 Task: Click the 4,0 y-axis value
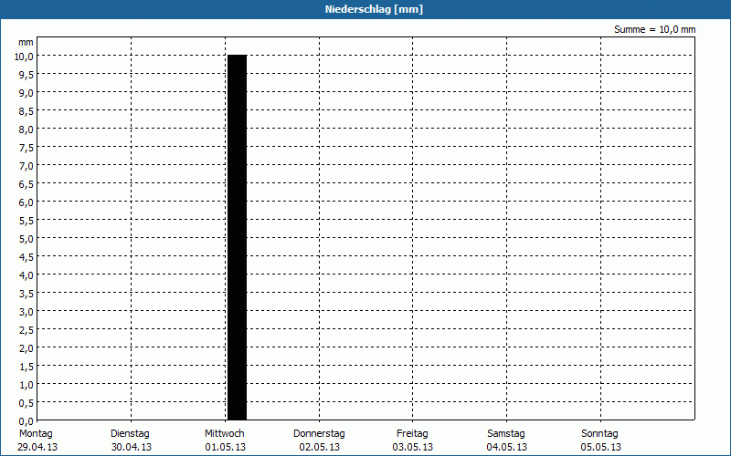tap(26, 275)
